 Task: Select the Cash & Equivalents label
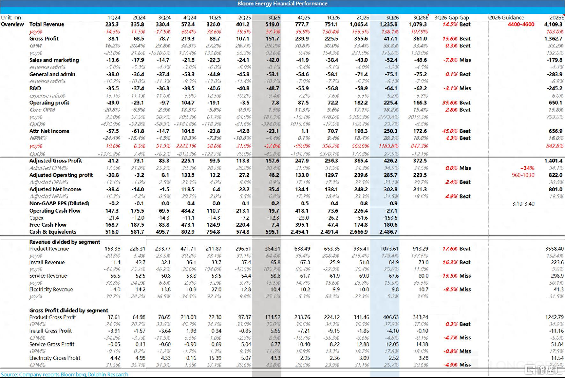(53, 232)
